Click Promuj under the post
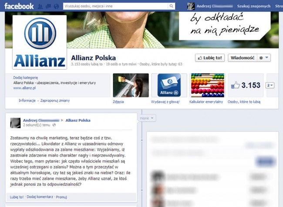 tap(61, 197)
